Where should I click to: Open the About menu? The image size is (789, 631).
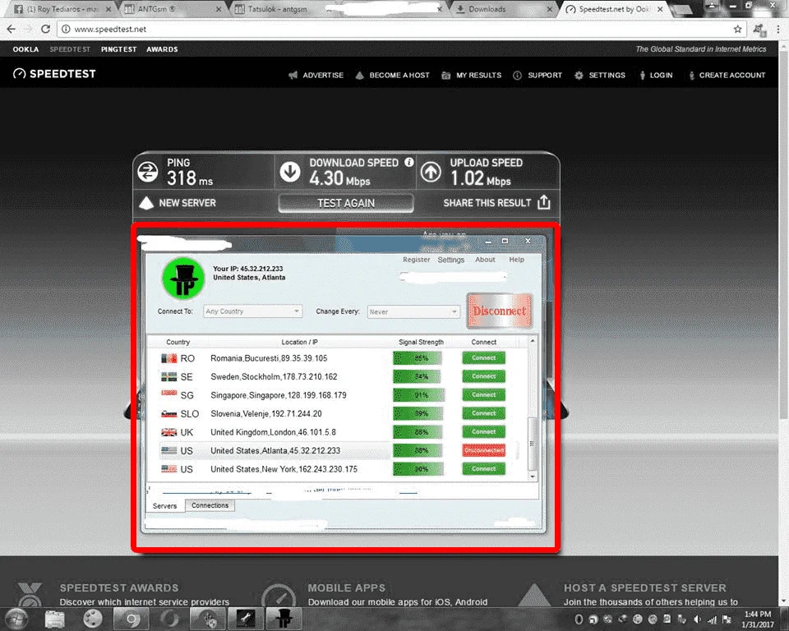point(485,260)
